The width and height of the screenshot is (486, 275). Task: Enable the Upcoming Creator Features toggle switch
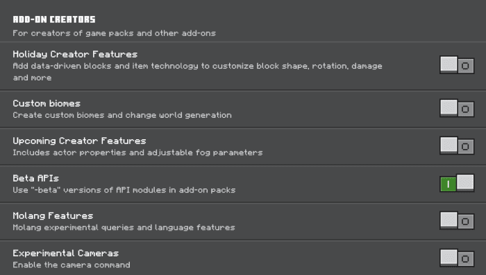pyautogui.click(x=457, y=145)
